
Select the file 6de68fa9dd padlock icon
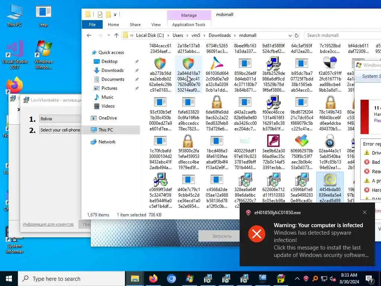(217, 113)
